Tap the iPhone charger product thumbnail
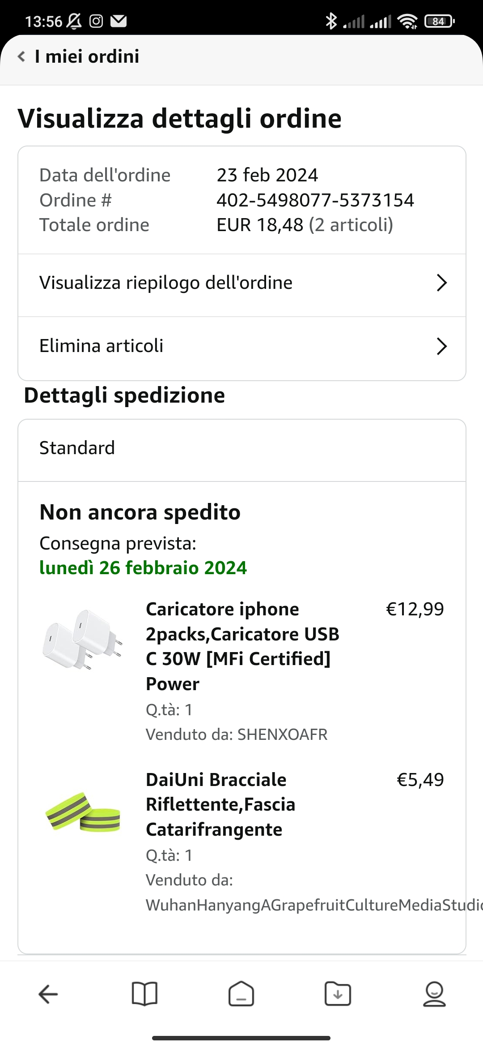Viewport: 483px width, 1048px height. [x=83, y=640]
